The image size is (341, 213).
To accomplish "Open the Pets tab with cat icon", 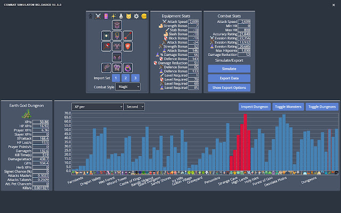I will pyautogui.click(x=128, y=16).
